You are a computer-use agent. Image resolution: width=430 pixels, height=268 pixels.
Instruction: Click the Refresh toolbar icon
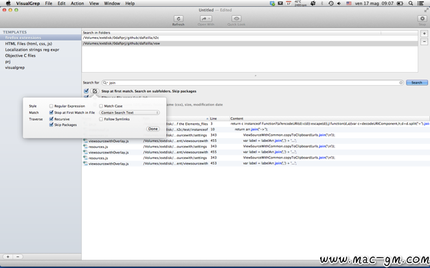(179, 19)
